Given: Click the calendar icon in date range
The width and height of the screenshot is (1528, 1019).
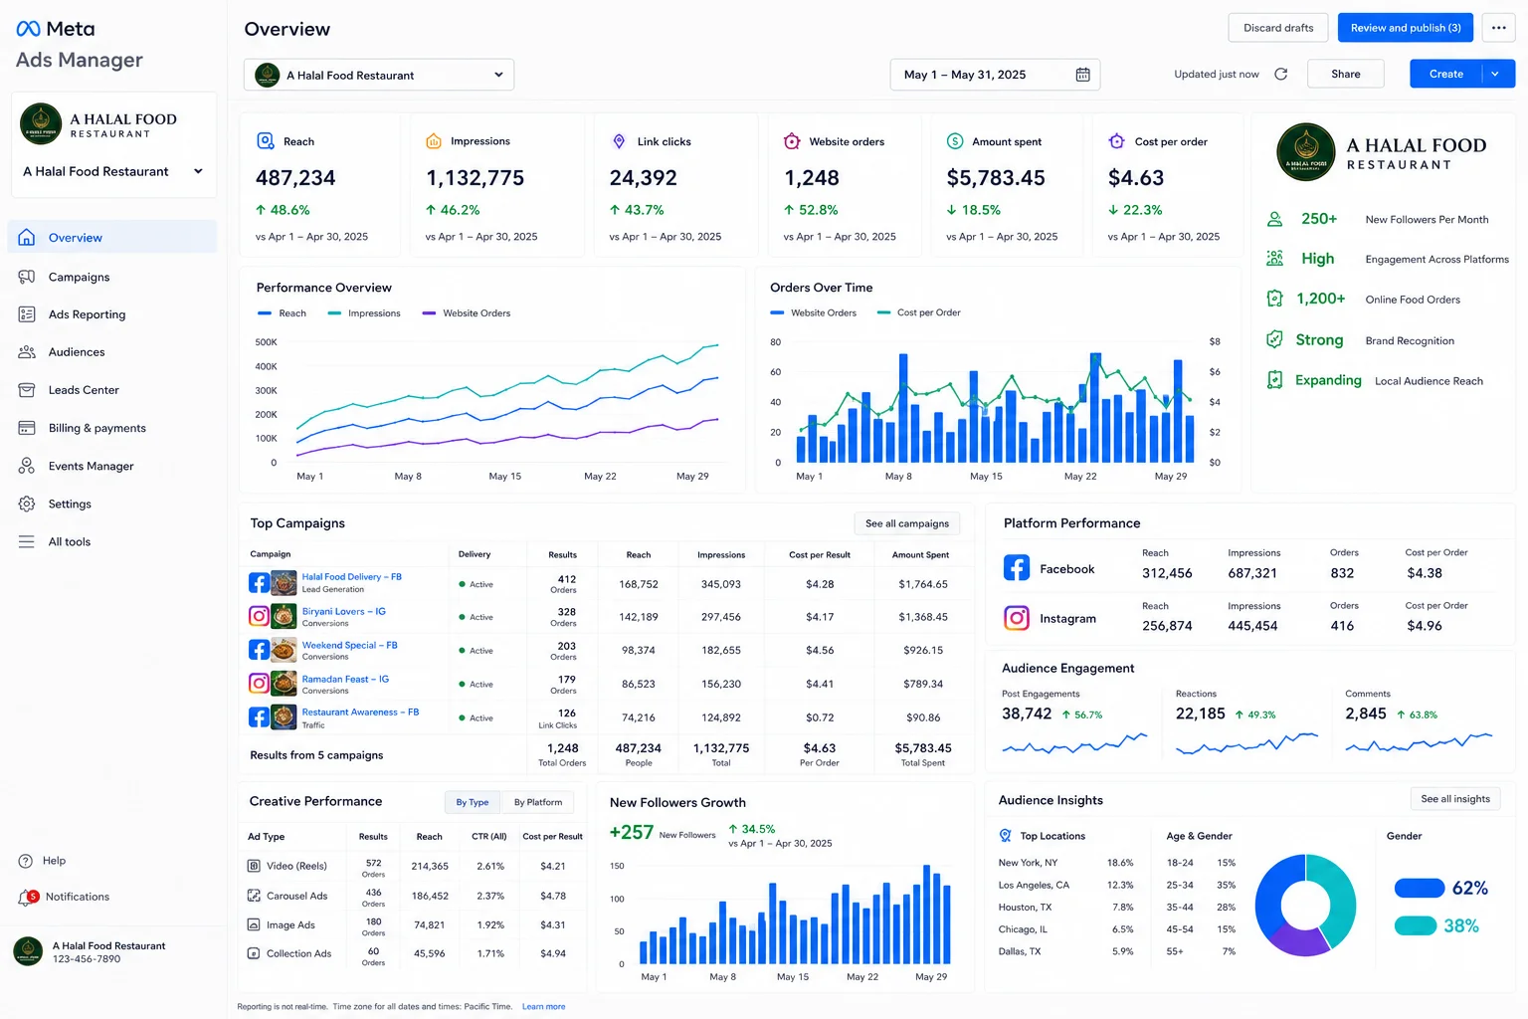Looking at the screenshot, I should (x=1083, y=75).
